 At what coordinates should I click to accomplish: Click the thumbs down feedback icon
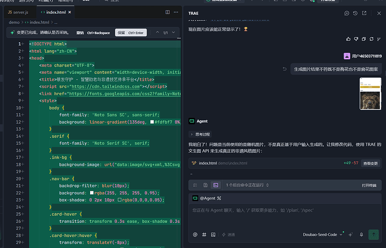[x=356, y=39]
